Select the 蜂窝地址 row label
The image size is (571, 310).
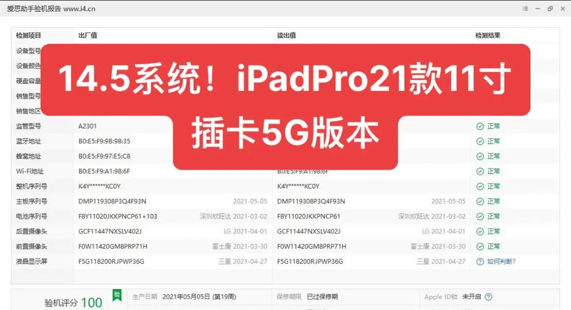click(x=28, y=157)
